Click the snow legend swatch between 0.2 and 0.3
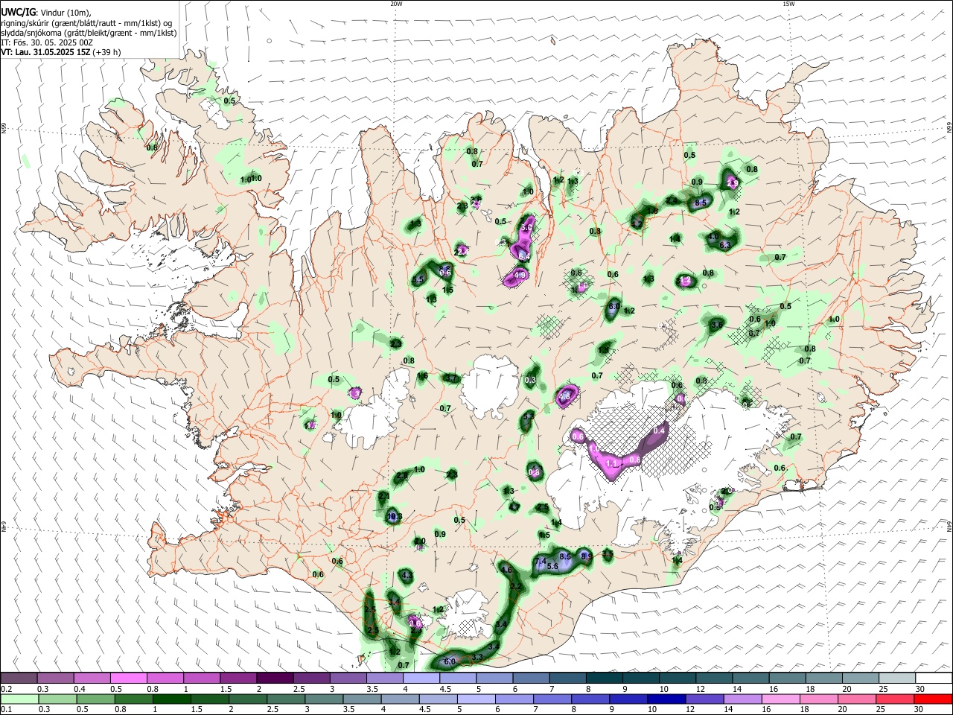The image size is (953, 715). click(x=19, y=679)
